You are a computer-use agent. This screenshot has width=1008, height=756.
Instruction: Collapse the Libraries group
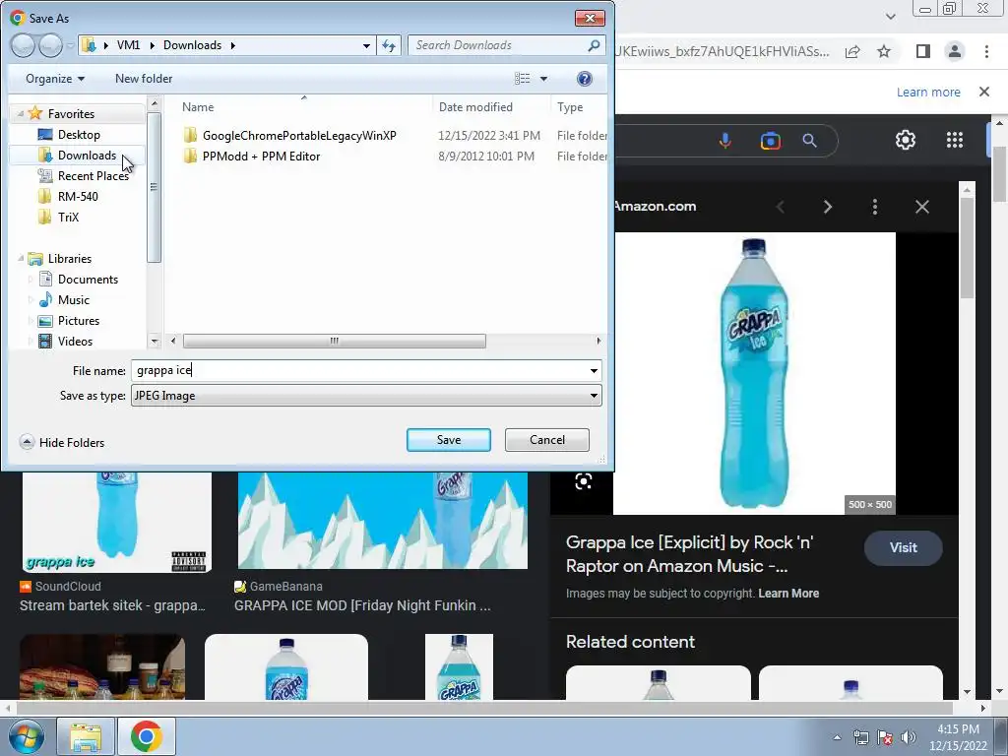pos(21,259)
